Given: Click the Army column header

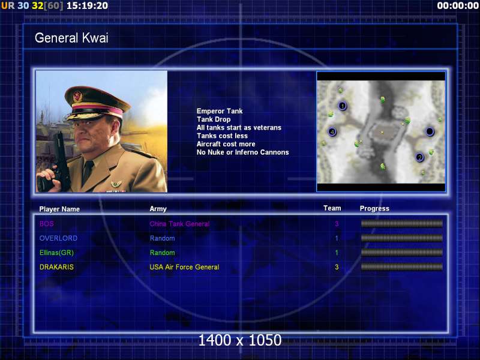Looking at the screenshot, I should [x=158, y=209].
